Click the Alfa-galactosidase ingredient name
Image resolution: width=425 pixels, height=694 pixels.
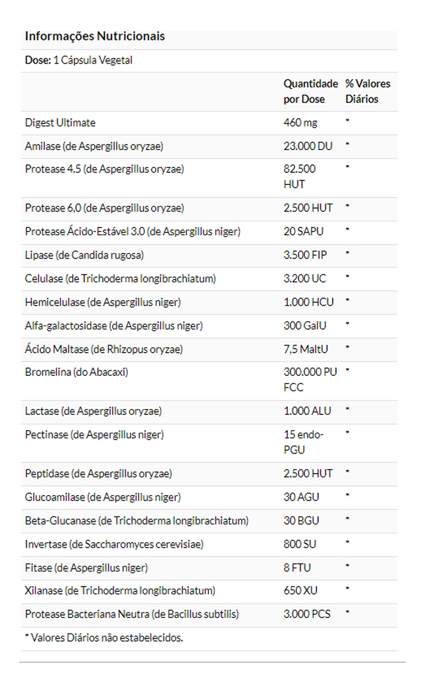[114, 325]
